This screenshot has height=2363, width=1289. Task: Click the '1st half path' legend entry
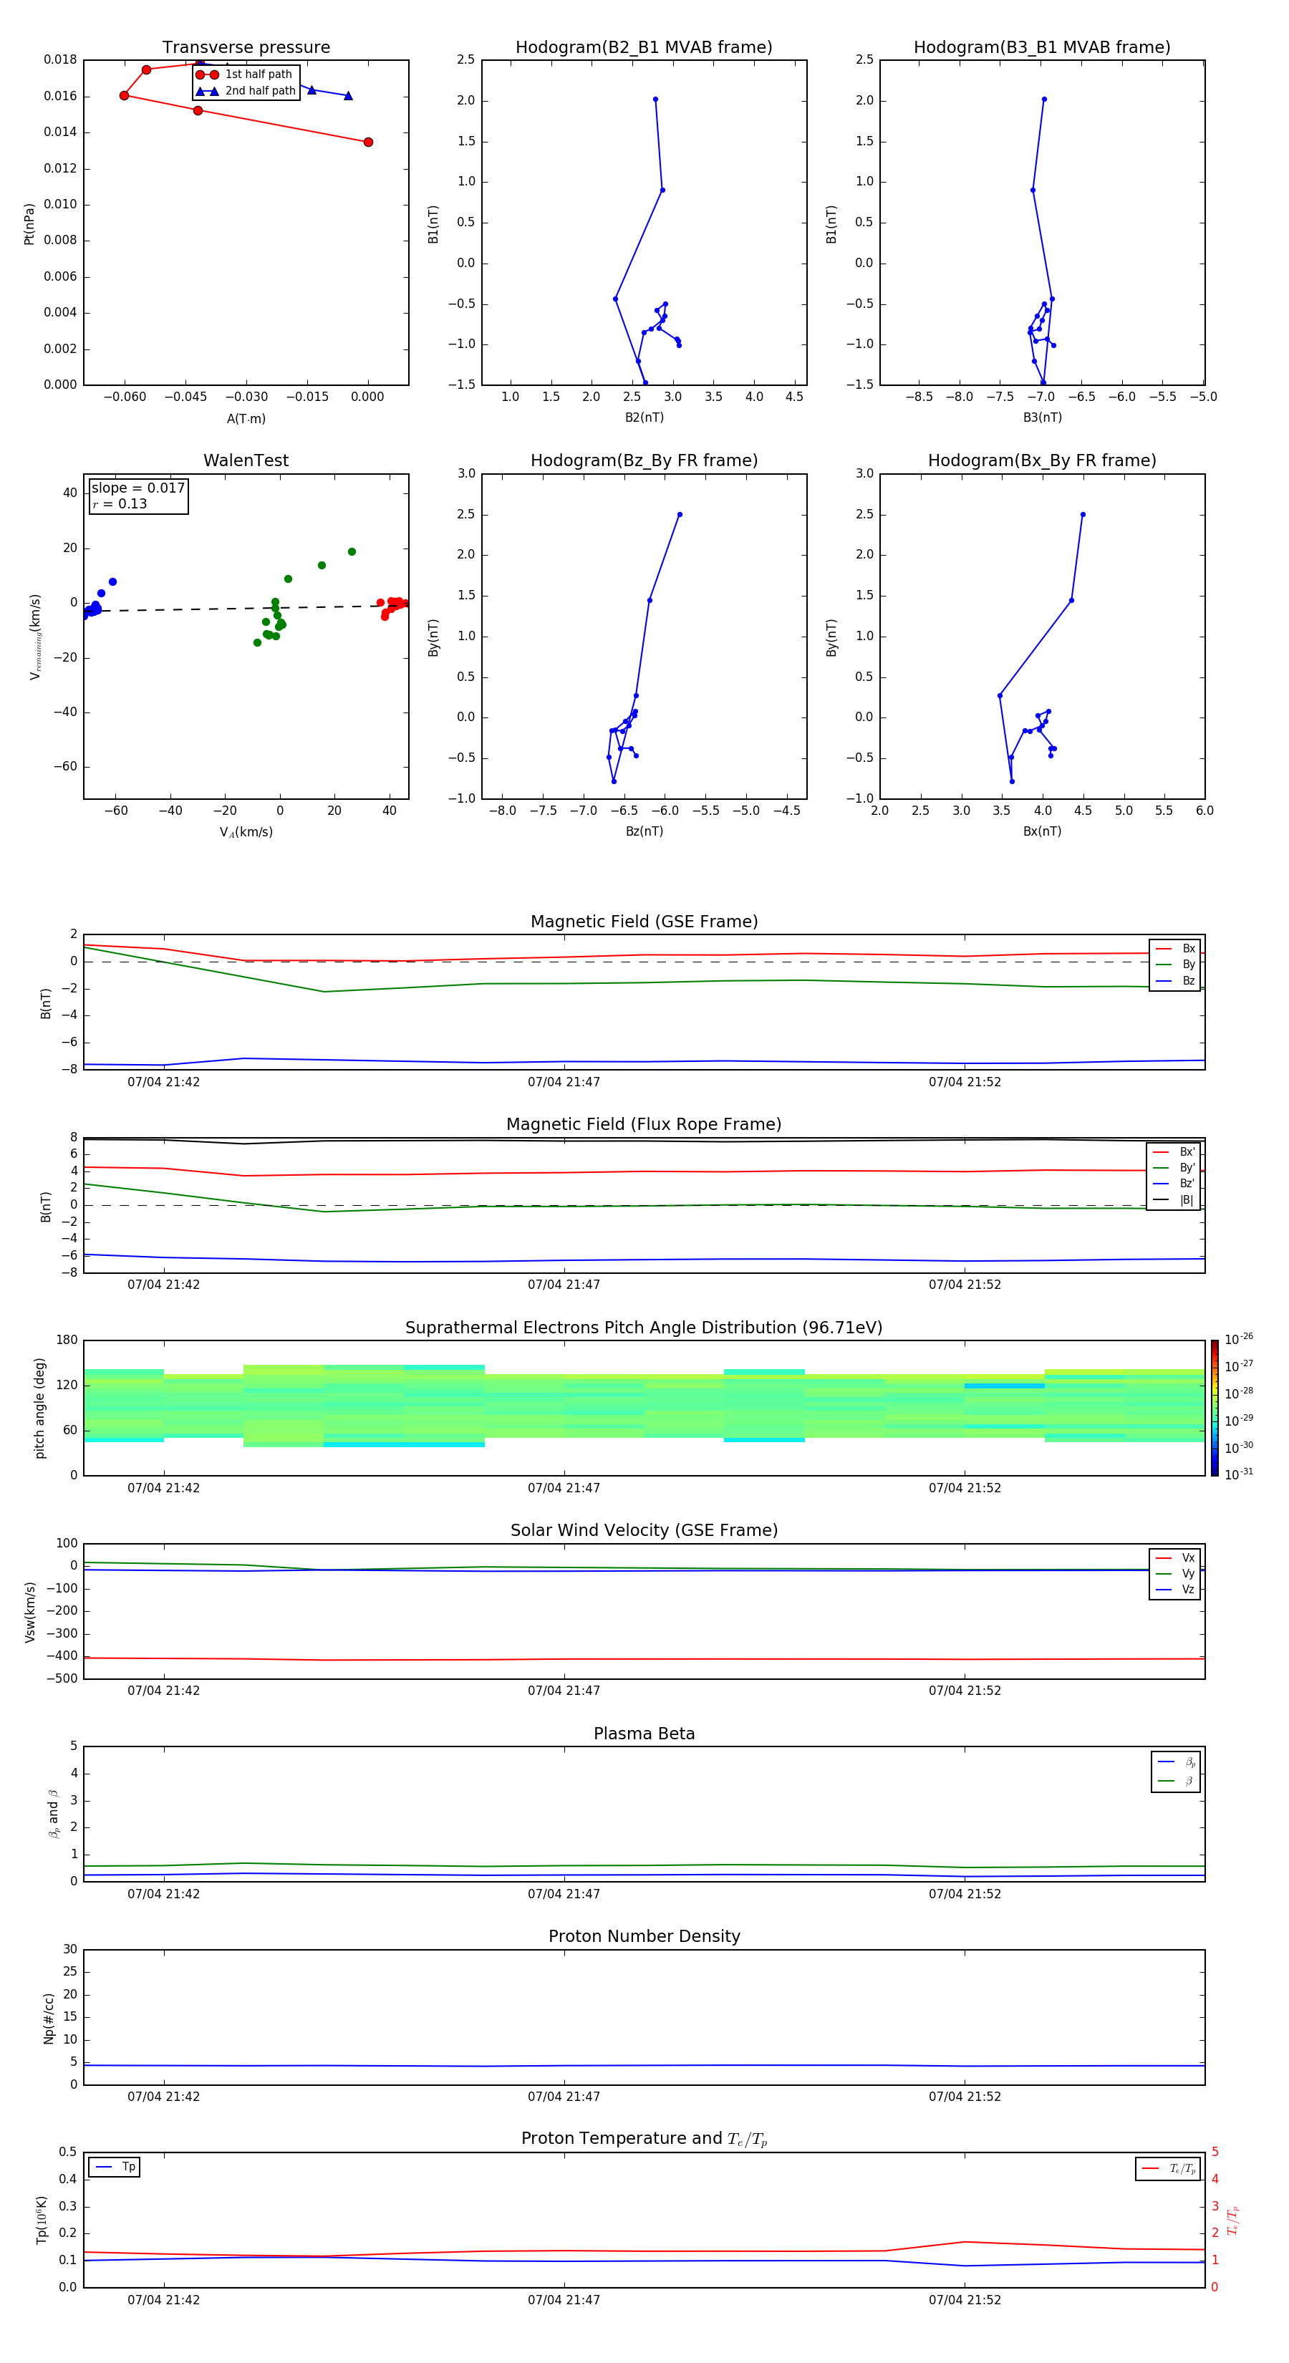point(245,74)
